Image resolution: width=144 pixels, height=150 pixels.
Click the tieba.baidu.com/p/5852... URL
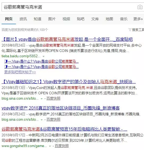point(21,56)
